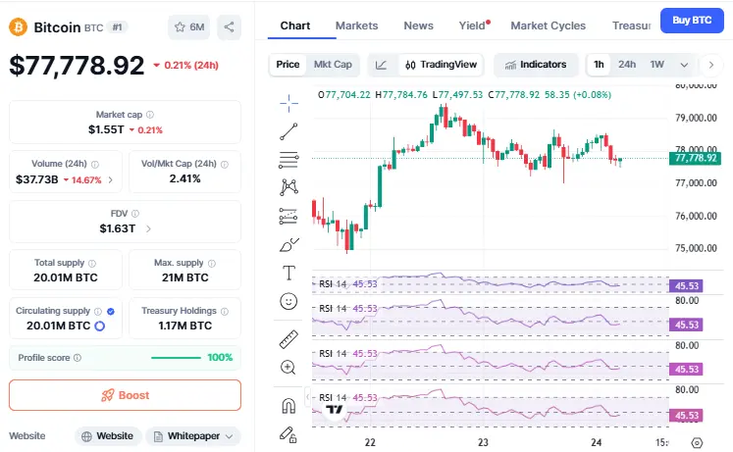The image size is (733, 452).
Task: Click the Buy BTC button
Action: [x=692, y=21]
